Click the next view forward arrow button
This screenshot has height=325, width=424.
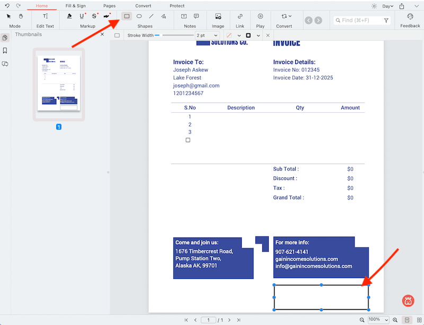(319, 20)
